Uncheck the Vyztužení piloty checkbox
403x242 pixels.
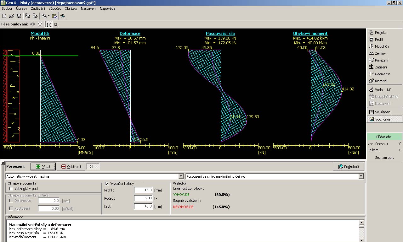(x=107, y=184)
